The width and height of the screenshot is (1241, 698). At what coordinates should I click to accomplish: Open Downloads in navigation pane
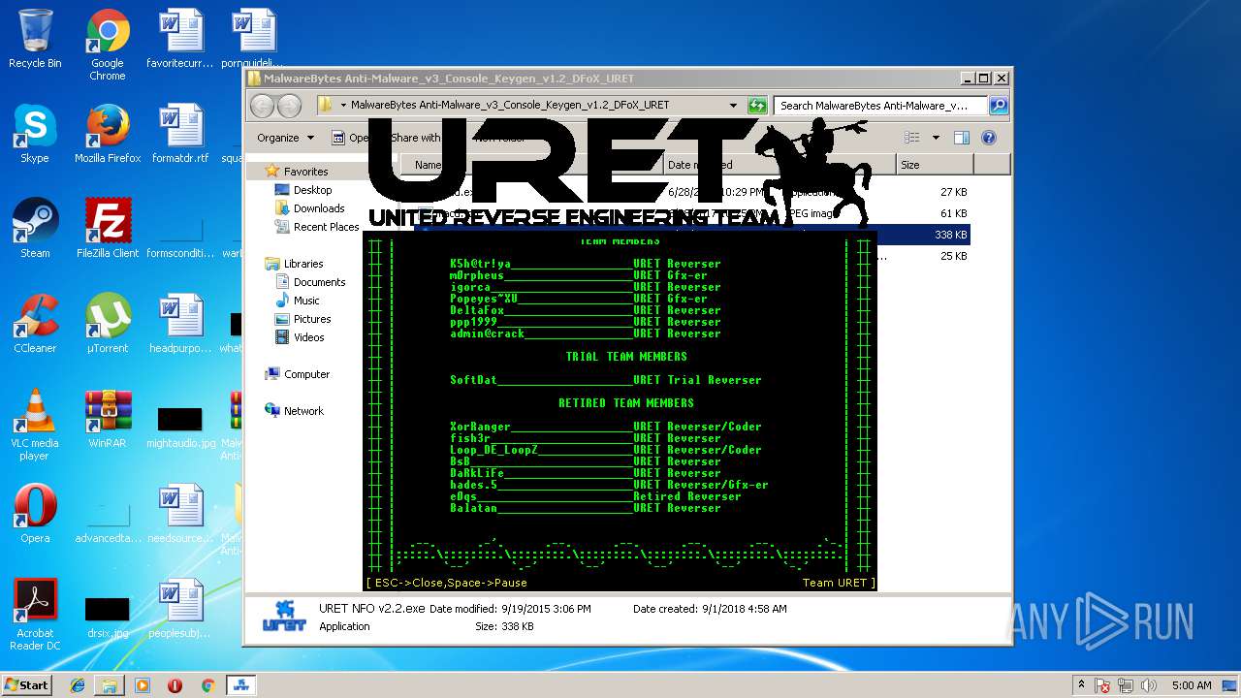pyautogui.click(x=319, y=208)
